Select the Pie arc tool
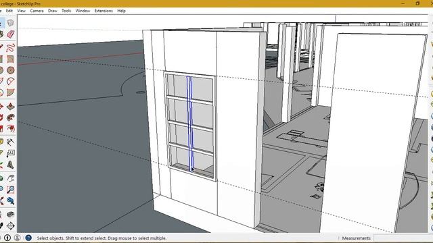433x243 pixels. click(11, 92)
